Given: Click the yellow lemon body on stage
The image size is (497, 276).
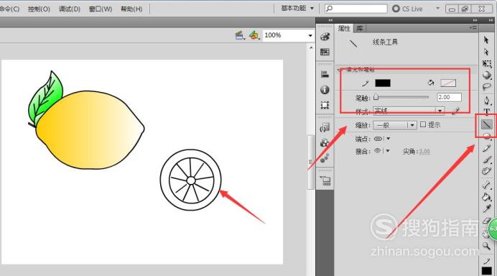Looking at the screenshot, I should click(x=90, y=130).
